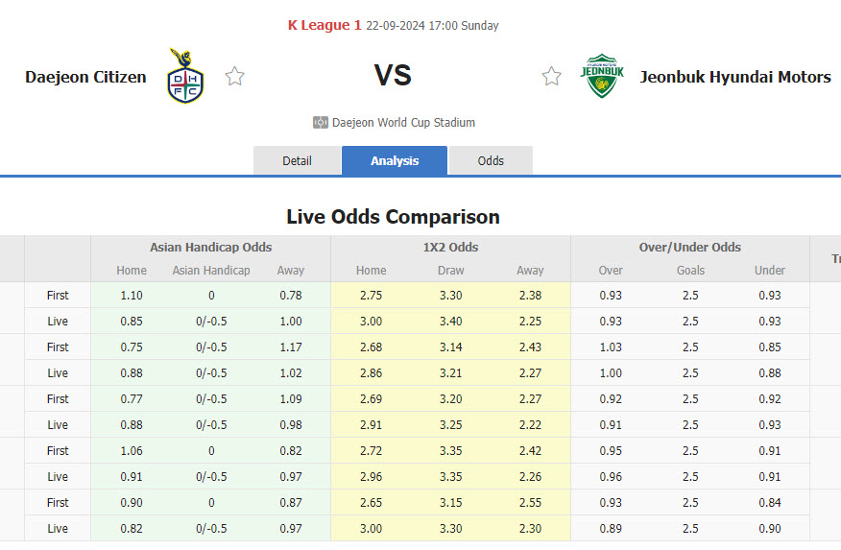The image size is (841, 550).
Task: Toggle the favorite star beside Jeonbuk
Action: [x=551, y=77]
